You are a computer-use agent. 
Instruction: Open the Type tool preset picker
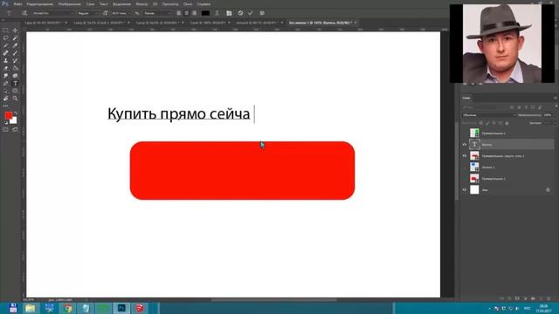click(10, 13)
